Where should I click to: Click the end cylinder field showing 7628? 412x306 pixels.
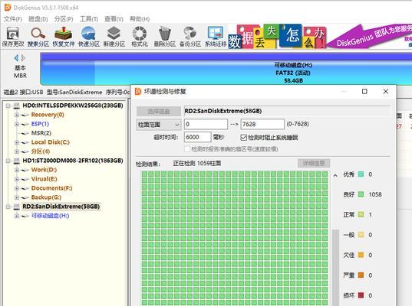pyautogui.click(x=262, y=124)
